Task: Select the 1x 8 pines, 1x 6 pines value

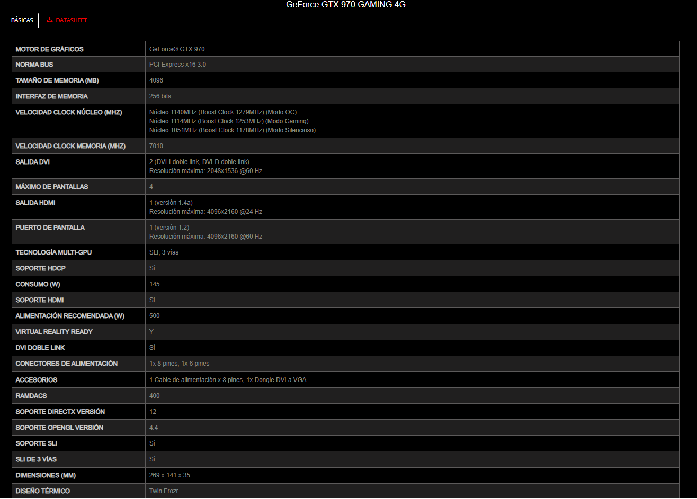Action: point(180,364)
